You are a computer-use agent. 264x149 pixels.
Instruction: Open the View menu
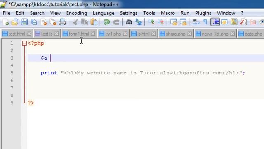click(55, 13)
